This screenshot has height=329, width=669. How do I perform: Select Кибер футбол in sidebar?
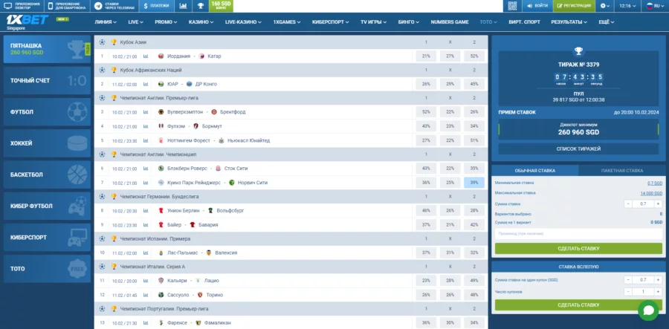(x=47, y=206)
